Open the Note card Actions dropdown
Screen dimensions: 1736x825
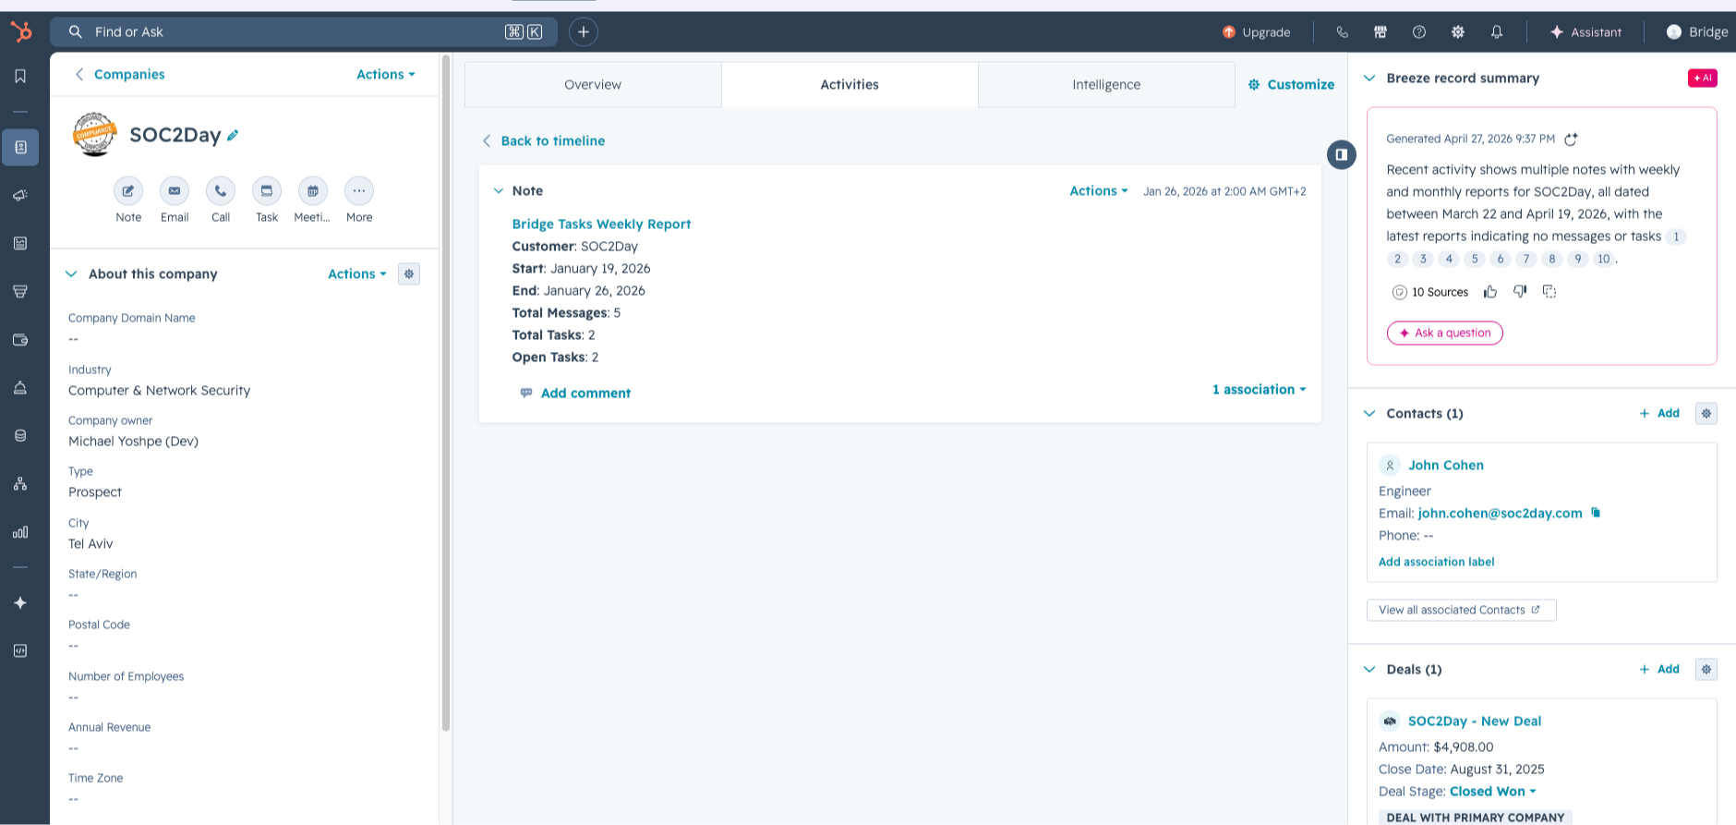(x=1099, y=190)
